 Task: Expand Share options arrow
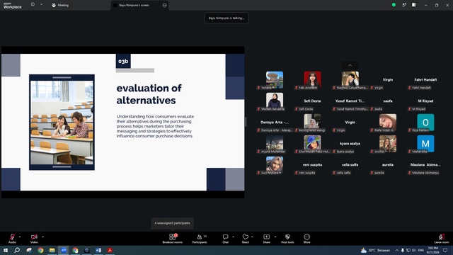tap(275, 237)
